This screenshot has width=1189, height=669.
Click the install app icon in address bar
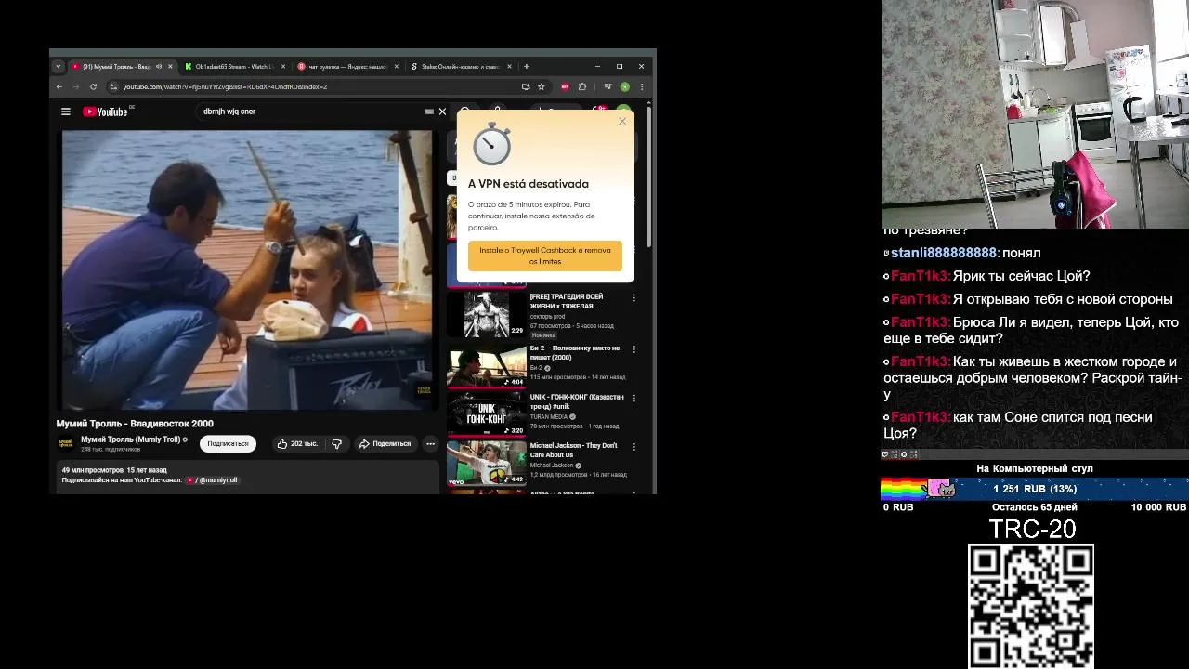tap(526, 86)
